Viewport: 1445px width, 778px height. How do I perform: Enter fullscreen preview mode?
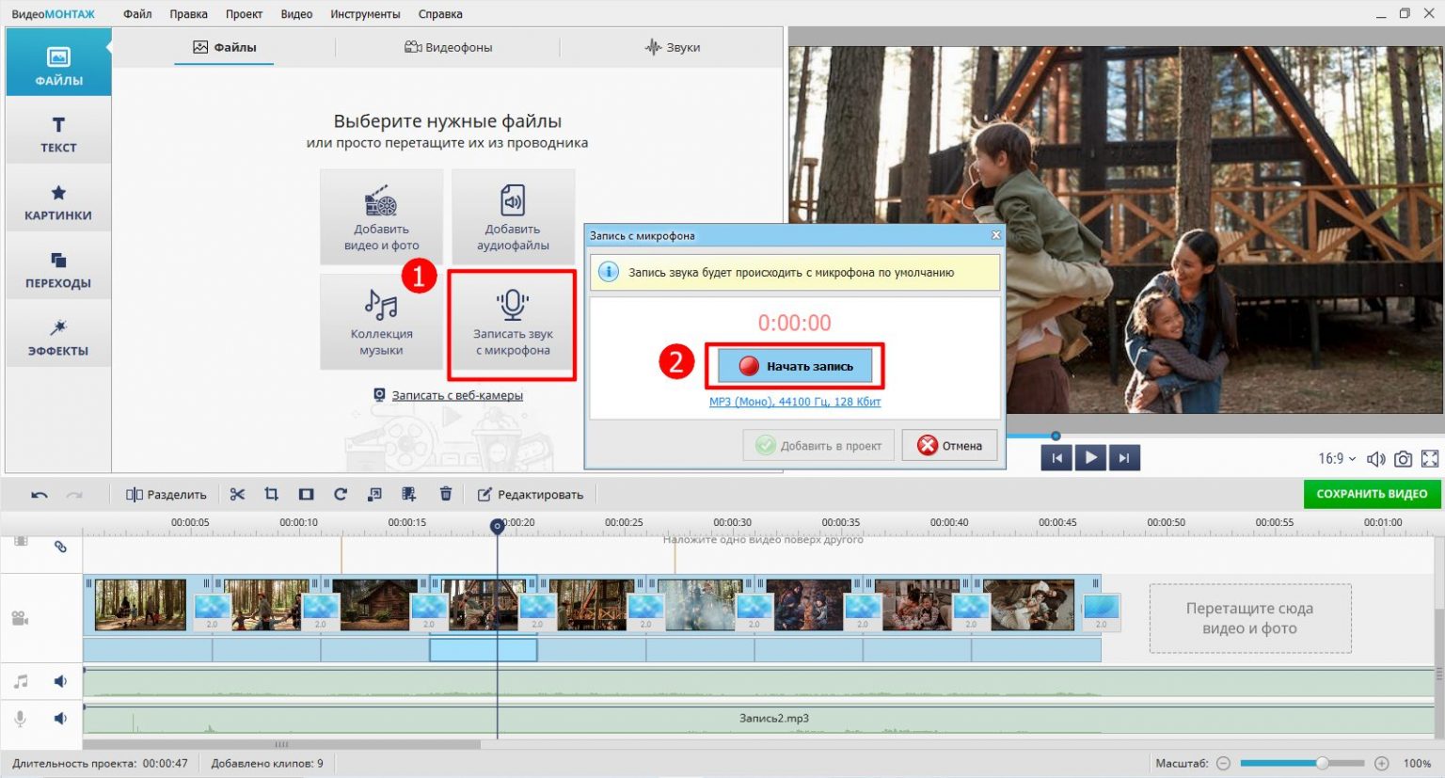pos(1430,459)
